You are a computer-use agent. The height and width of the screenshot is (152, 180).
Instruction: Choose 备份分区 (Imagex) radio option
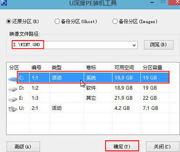(x=135, y=21)
